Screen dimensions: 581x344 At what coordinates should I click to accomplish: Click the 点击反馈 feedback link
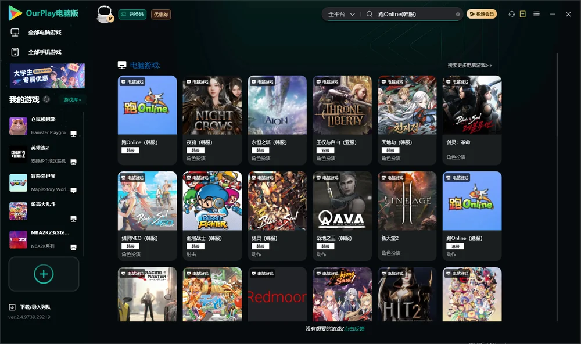tap(354, 329)
